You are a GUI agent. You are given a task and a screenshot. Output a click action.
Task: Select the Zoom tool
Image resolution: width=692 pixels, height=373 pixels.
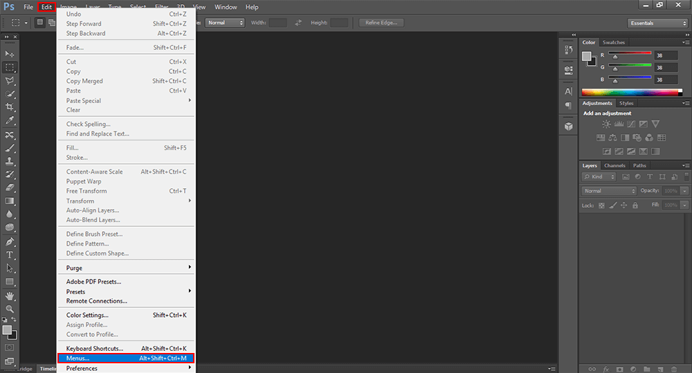coord(9,309)
